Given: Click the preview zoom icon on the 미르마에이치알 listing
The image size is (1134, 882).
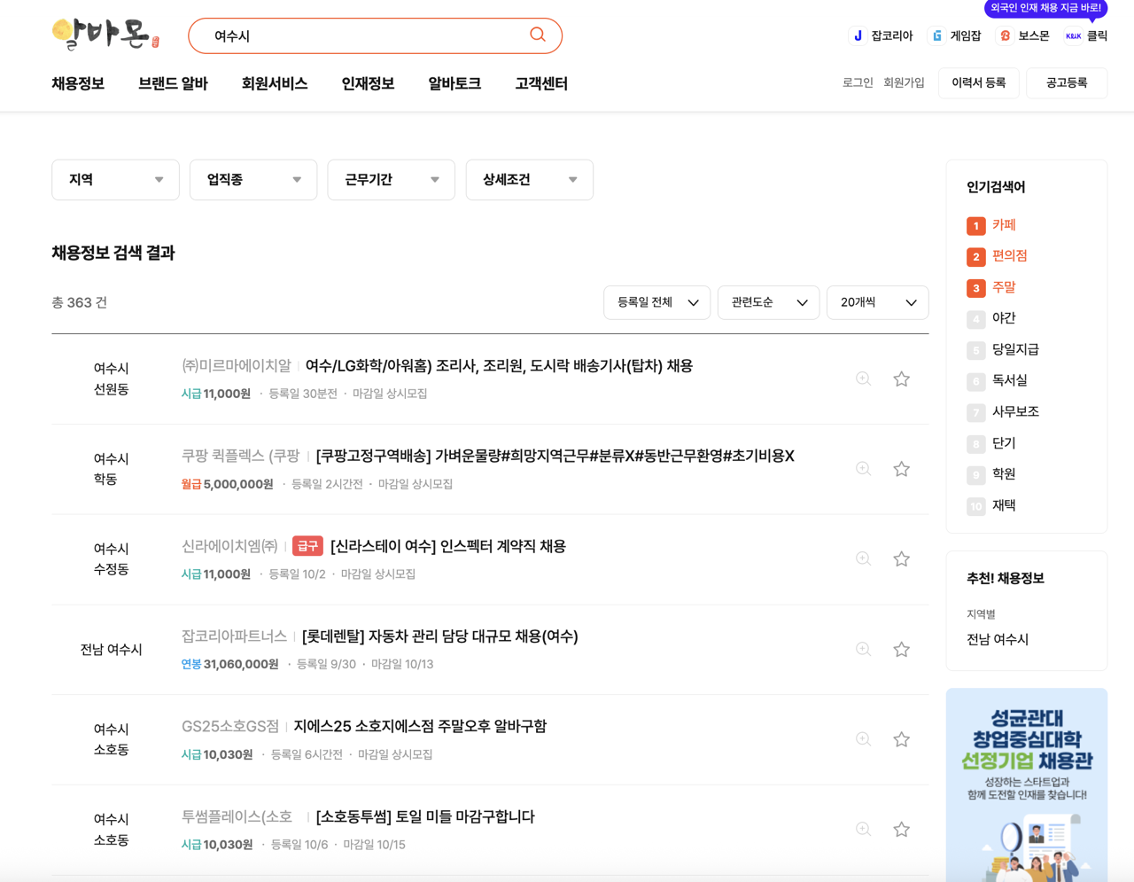Looking at the screenshot, I should coord(863,379).
